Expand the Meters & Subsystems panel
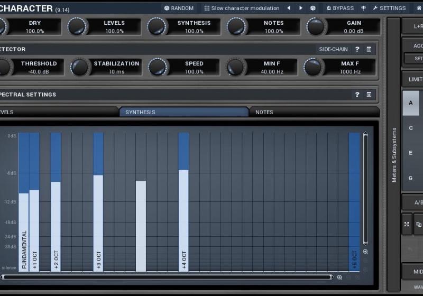 pyautogui.click(x=393, y=153)
